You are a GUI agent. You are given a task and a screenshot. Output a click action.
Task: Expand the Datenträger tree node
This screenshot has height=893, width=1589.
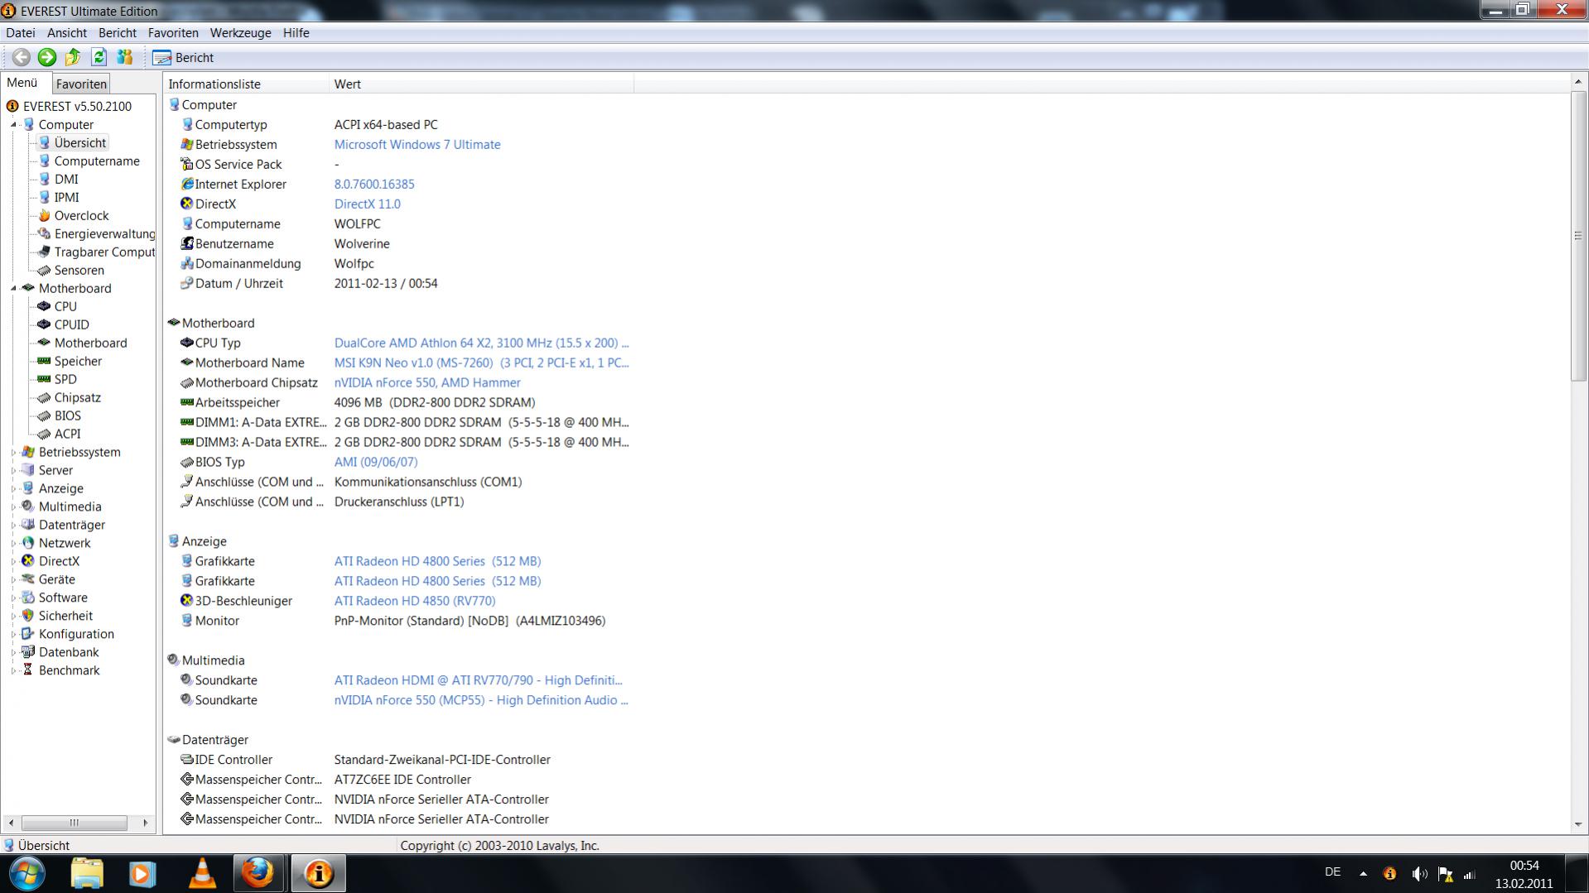13,525
